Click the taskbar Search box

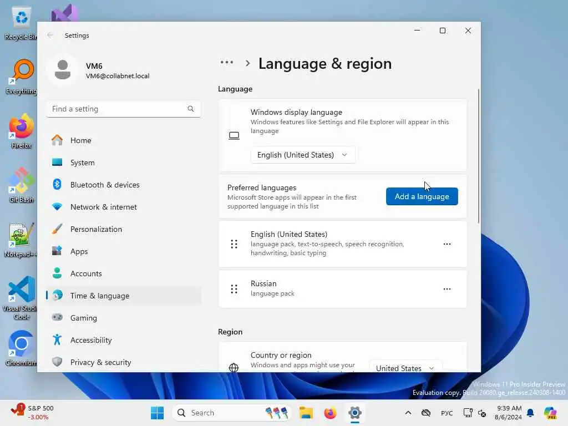click(231, 413)
